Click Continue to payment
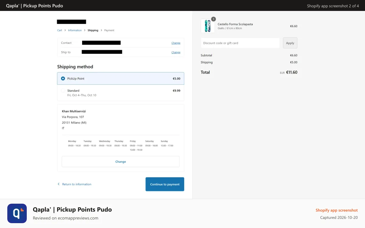Viewport: 365px width, 228px height. pyautogui.click(x=165, y=184)
